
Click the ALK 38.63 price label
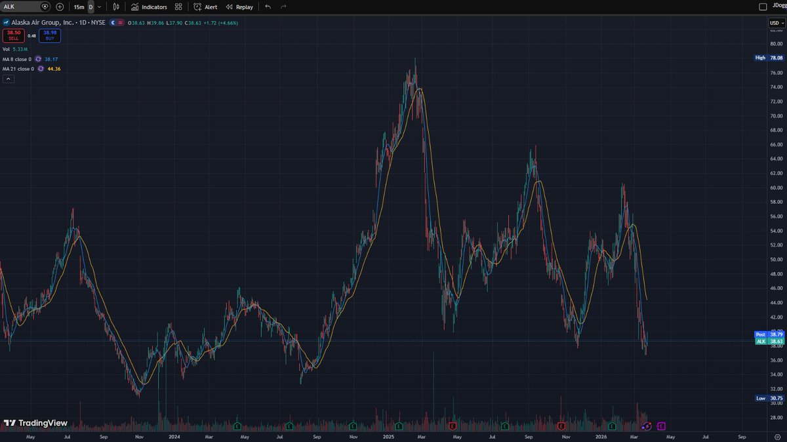(x=769, y=341)
